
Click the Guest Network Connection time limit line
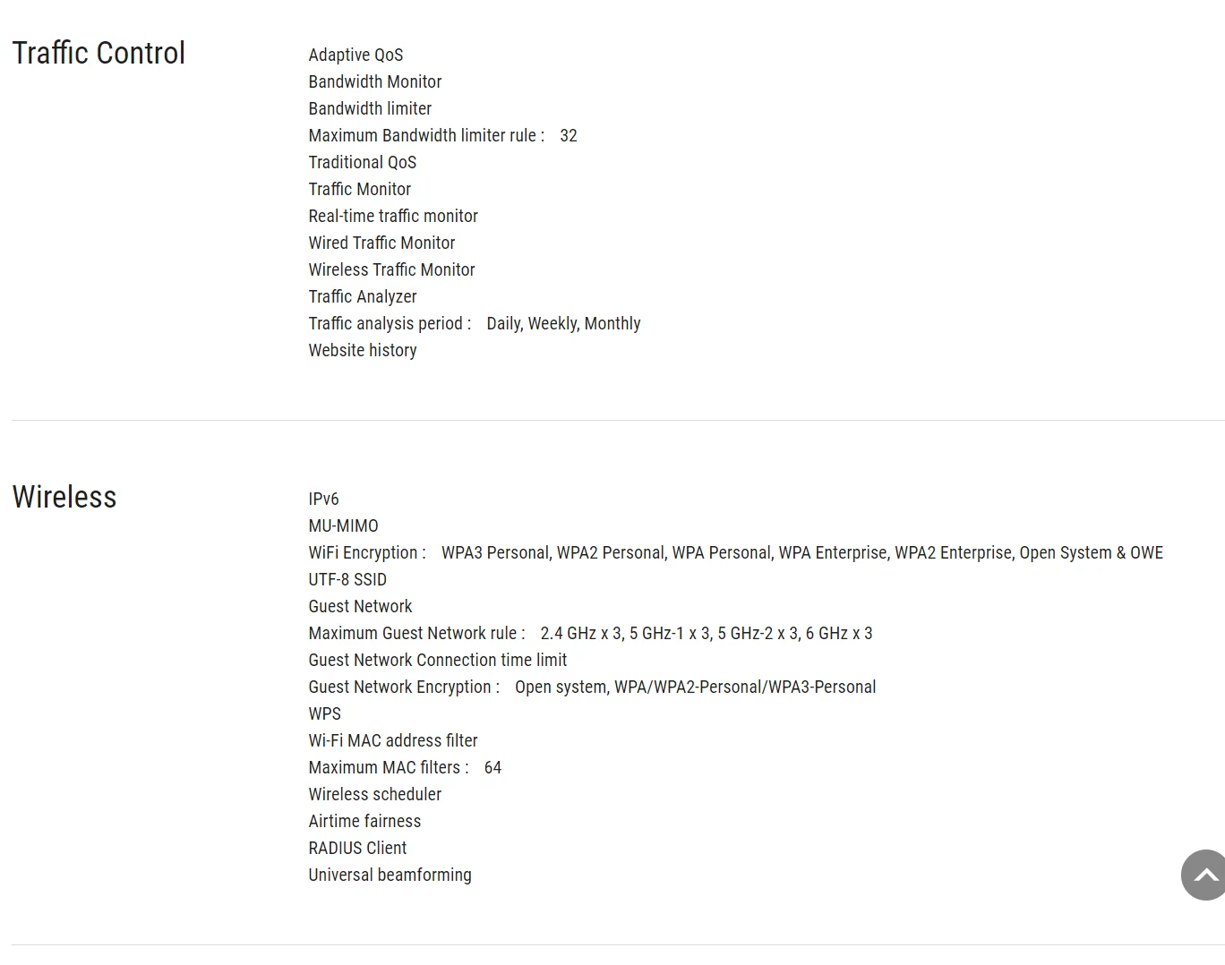(438, 660)
